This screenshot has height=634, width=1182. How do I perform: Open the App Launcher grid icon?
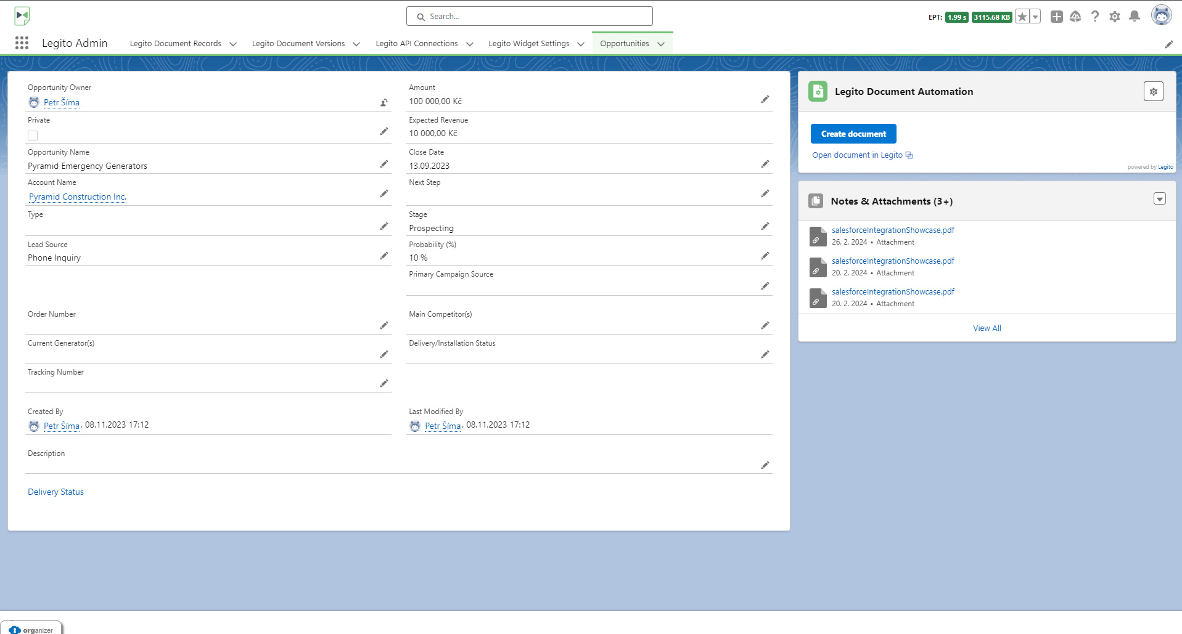22,43
